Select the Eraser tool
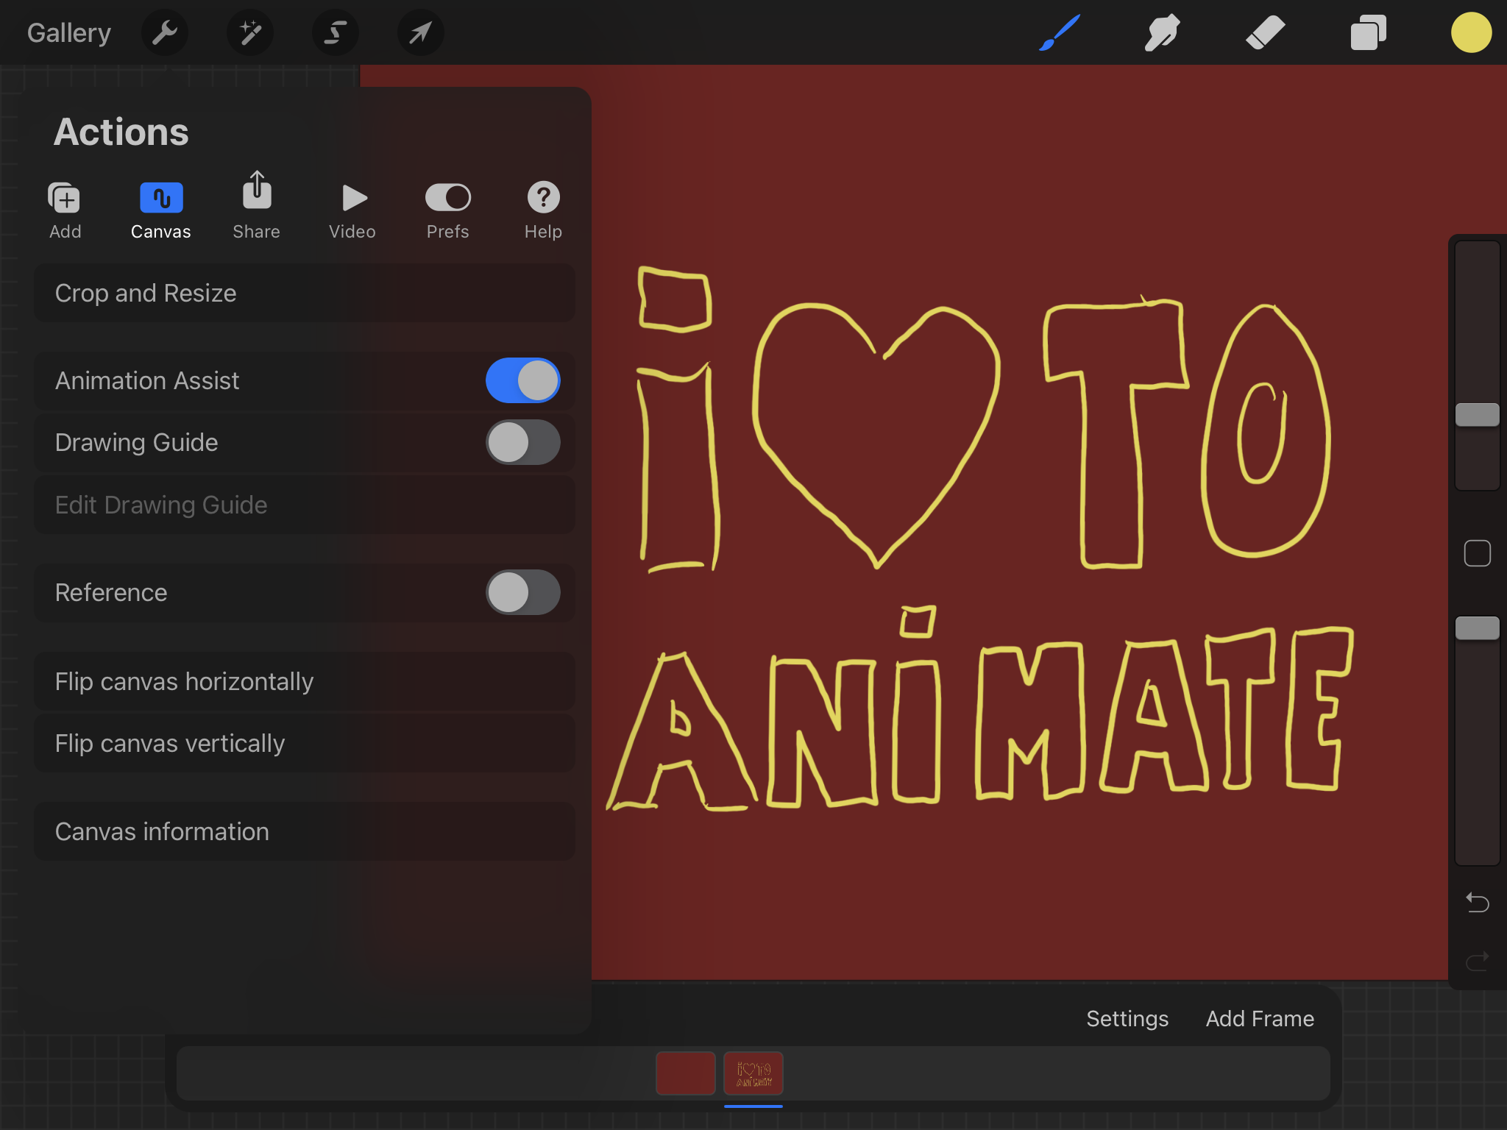Screen dimensions: 1507x1130 click(1266, 32)
